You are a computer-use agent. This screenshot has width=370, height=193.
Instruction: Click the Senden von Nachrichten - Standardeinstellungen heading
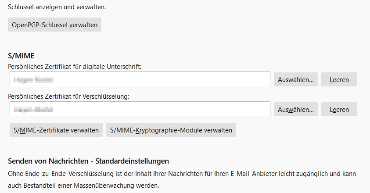coord(88,161)
